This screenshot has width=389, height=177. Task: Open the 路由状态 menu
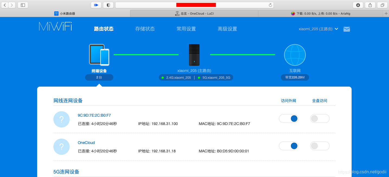point(104,29)
